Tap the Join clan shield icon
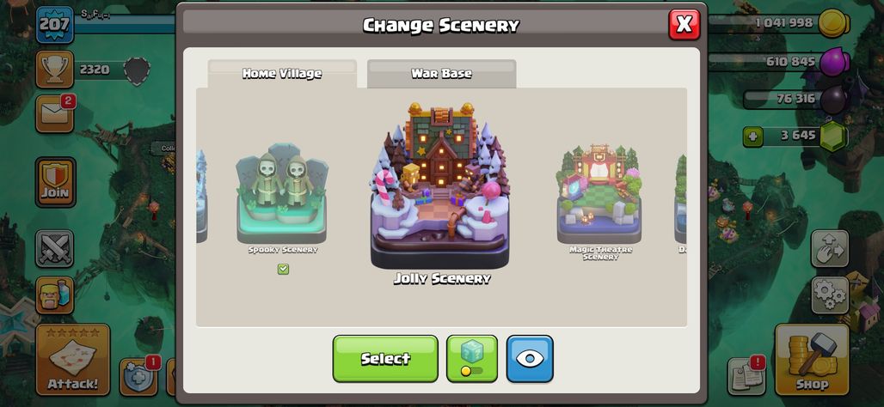This screenshot has height=407, width=884. 55,182
